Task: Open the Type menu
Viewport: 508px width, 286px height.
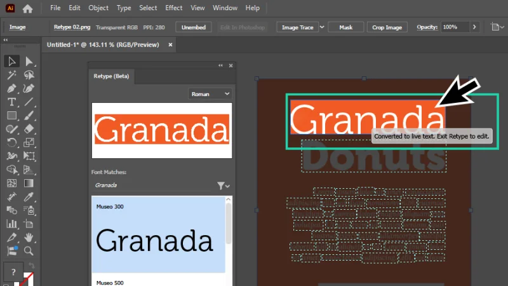Action: (124, 8)
